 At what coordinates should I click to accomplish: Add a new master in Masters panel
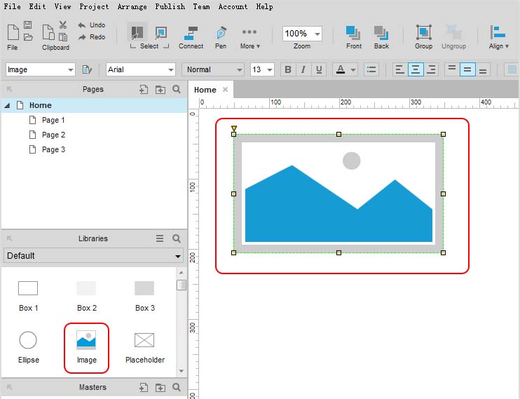coord(144,387)
